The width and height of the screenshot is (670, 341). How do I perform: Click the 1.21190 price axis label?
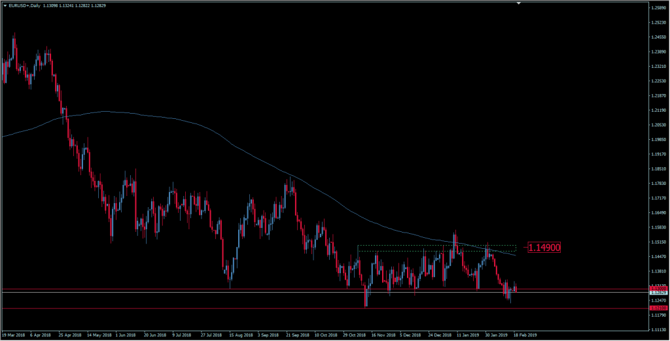tap(659, 110)
